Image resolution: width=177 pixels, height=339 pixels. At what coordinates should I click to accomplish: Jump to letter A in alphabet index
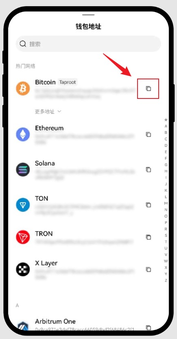166,126
